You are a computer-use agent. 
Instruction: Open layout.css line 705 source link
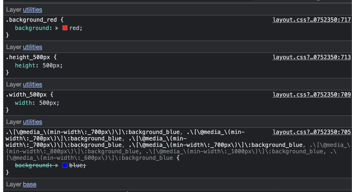point(312,132)
